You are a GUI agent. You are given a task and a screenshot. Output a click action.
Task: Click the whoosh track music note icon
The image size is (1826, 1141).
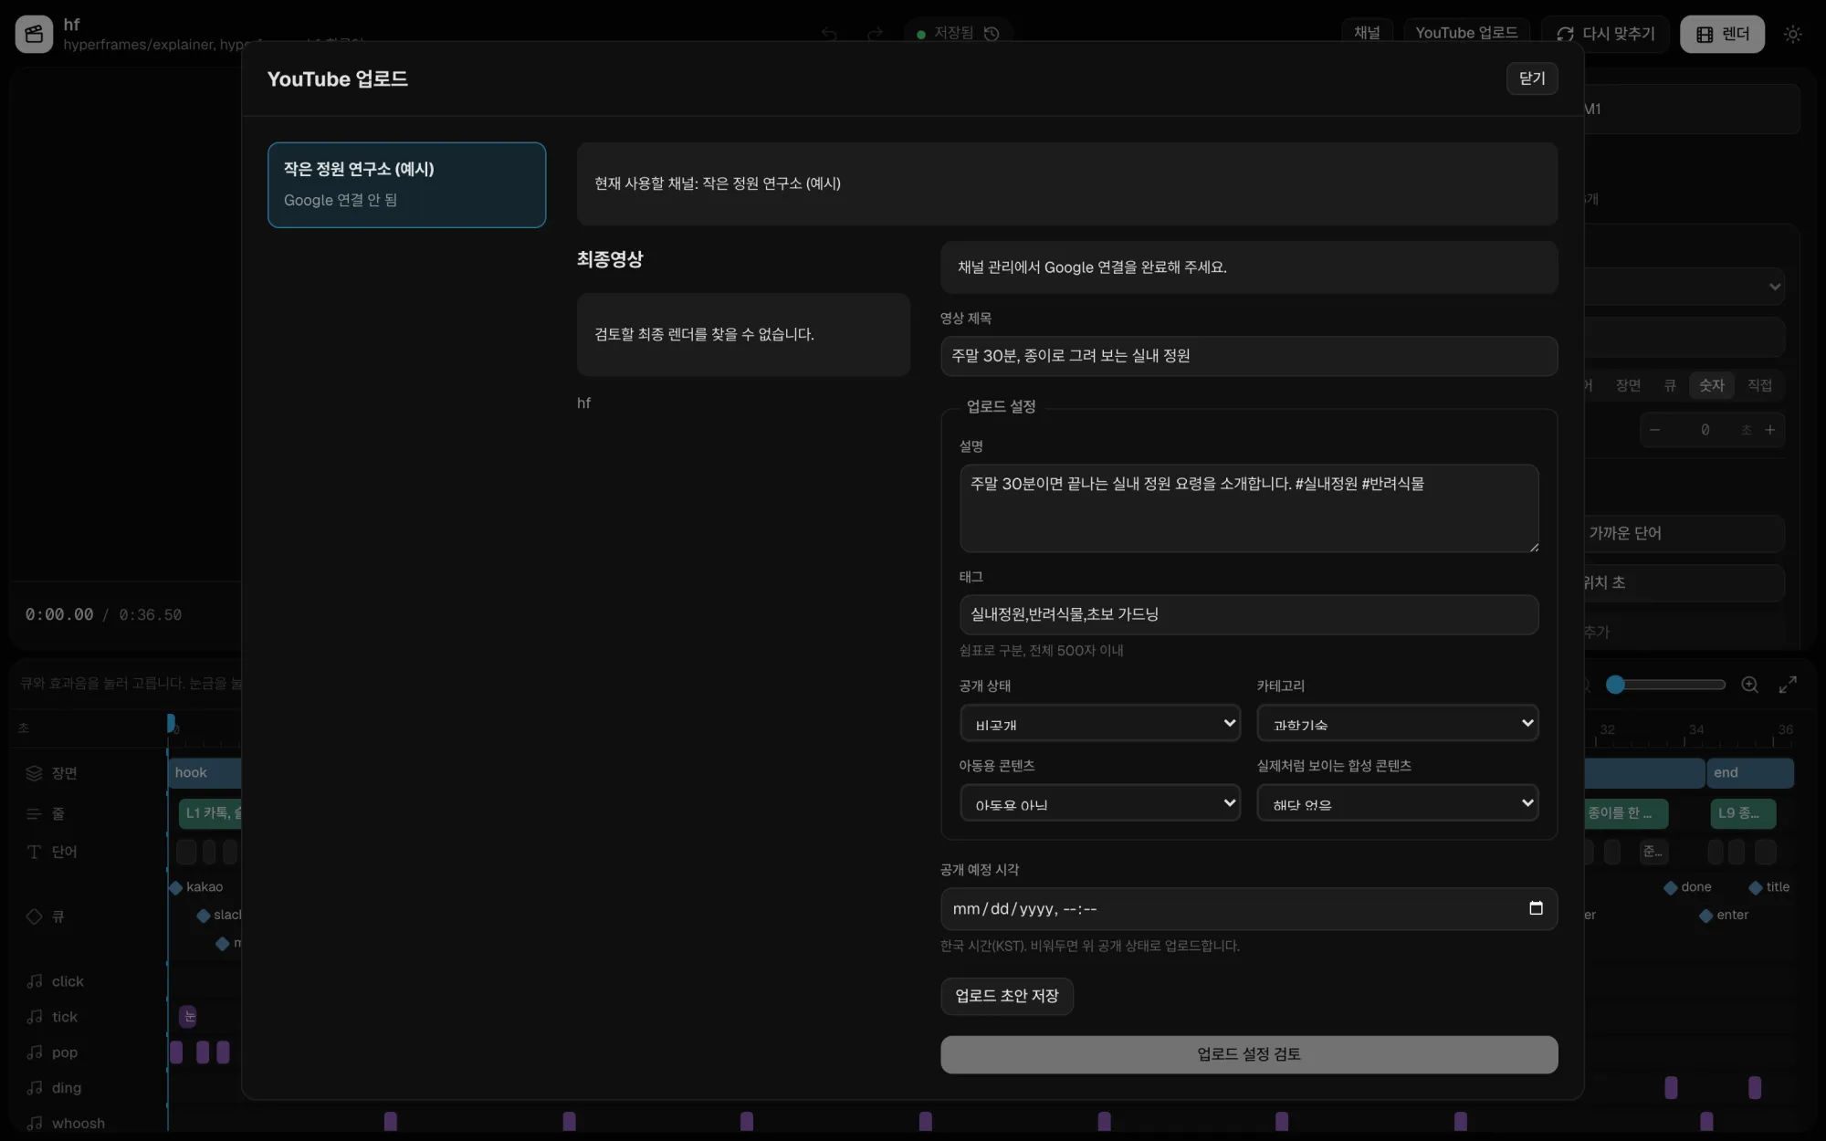click(35, 1124)
